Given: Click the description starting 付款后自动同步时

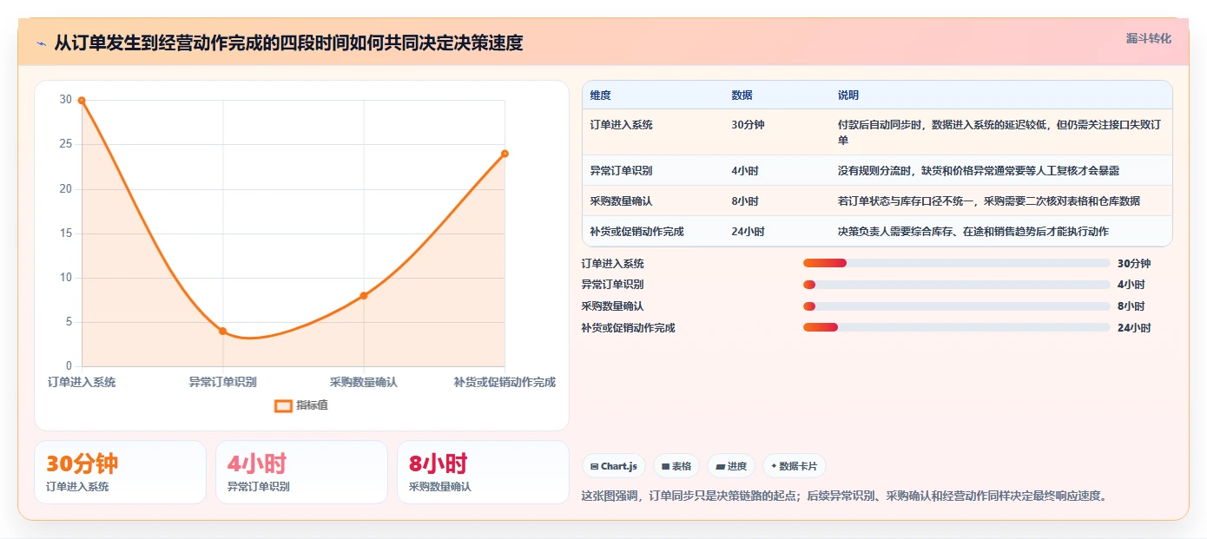Looking at the screenshot, I should pos(999,132).
